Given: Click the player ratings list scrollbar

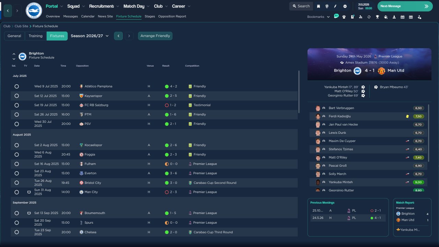Looking at the screenshot, I should pyautogui.click(x=428, y=133).
